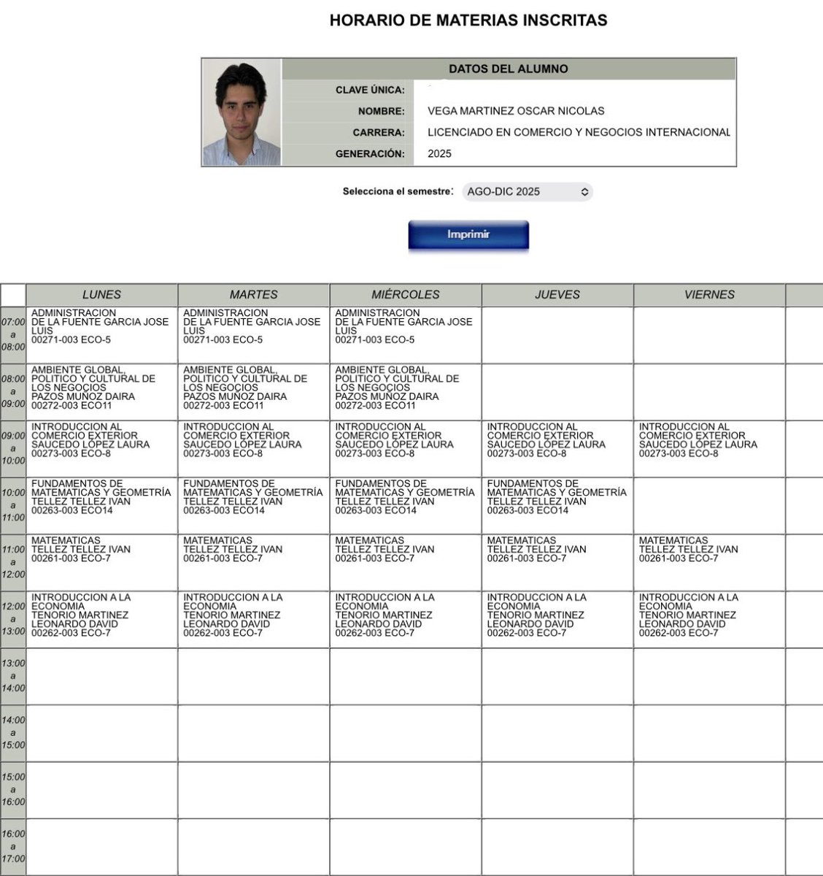Select AGO-DIC 2025 from the semester list
Screen dimensions: 823x876
tap(511, 192)
